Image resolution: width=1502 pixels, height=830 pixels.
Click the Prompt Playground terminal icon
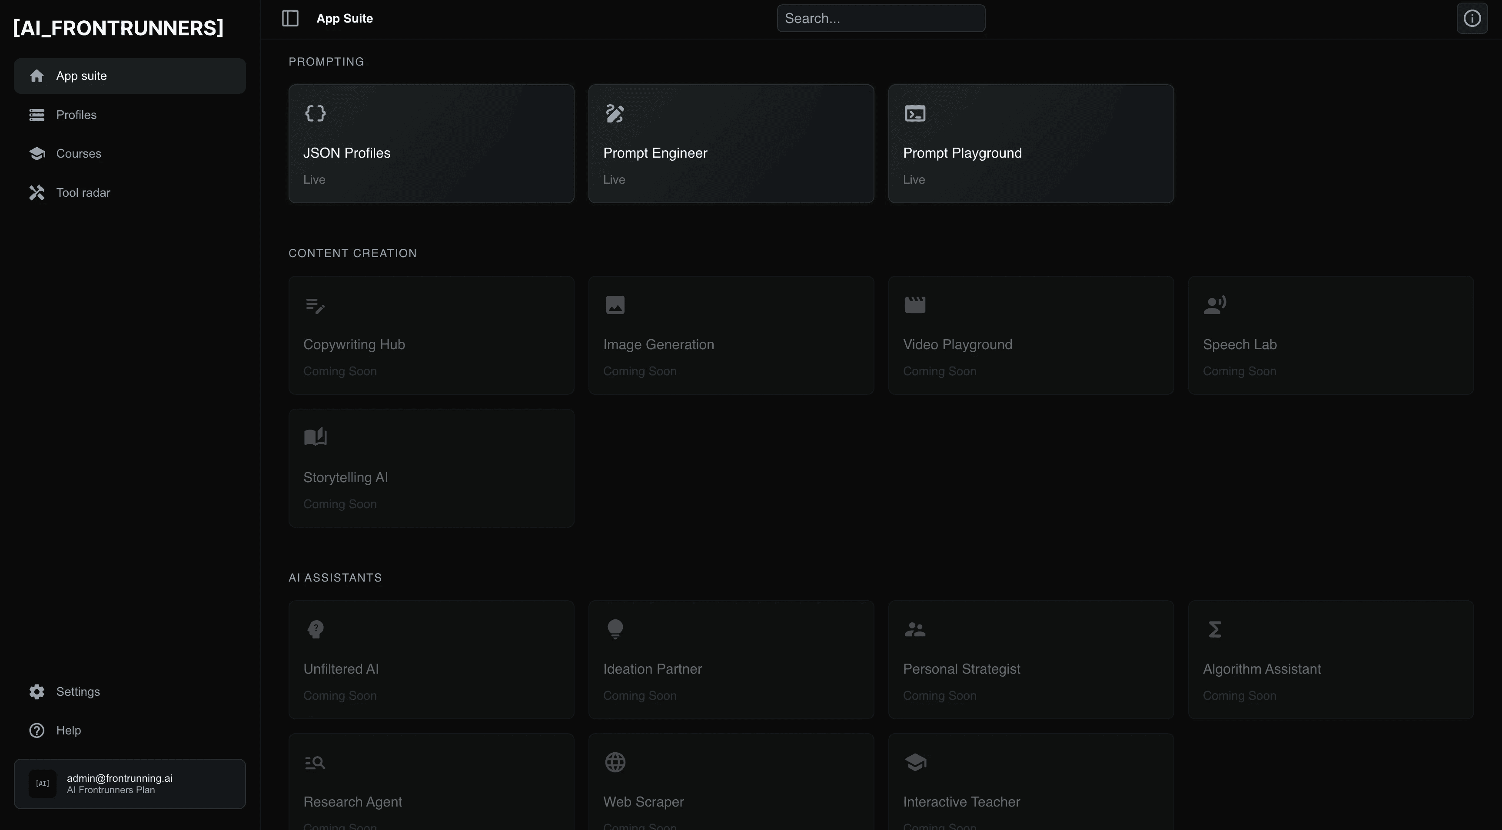915,113
